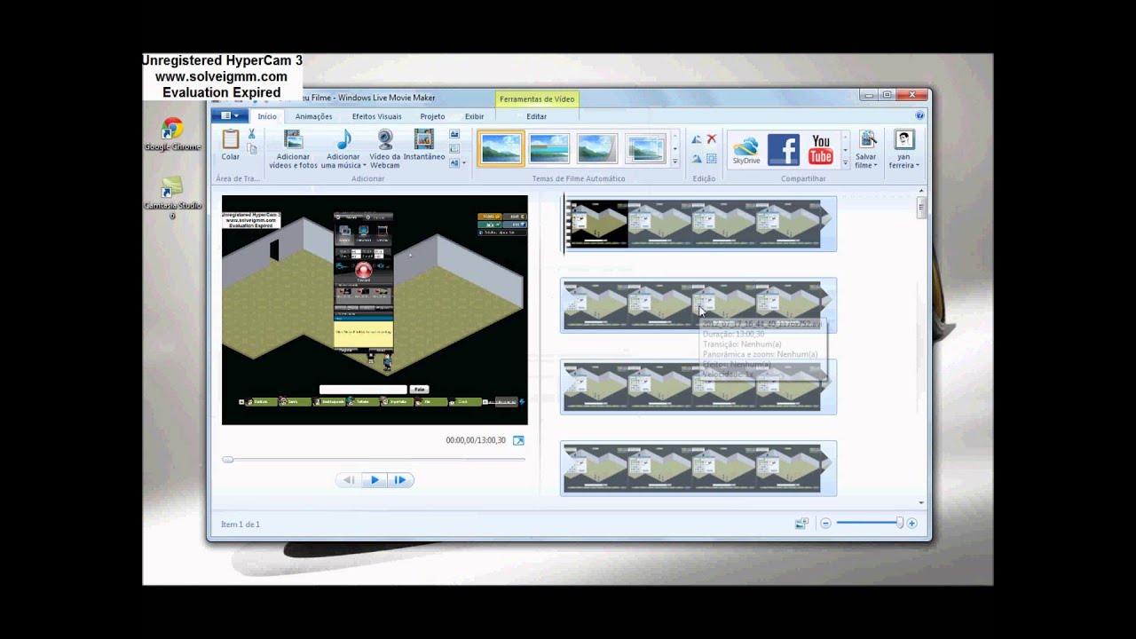
Task: Click the red X remove icon
Action: [x=711, y=139]
